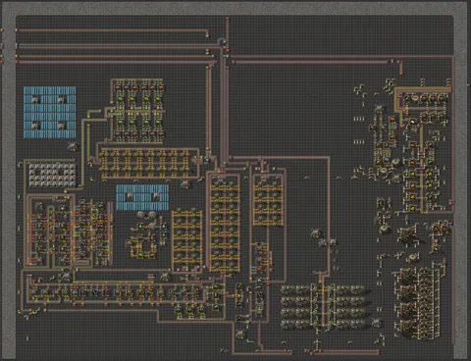The image size is (471, 361).
Task: Click the blue-lit assembler in the right factory cluster
Action: [x=387, y=160]
